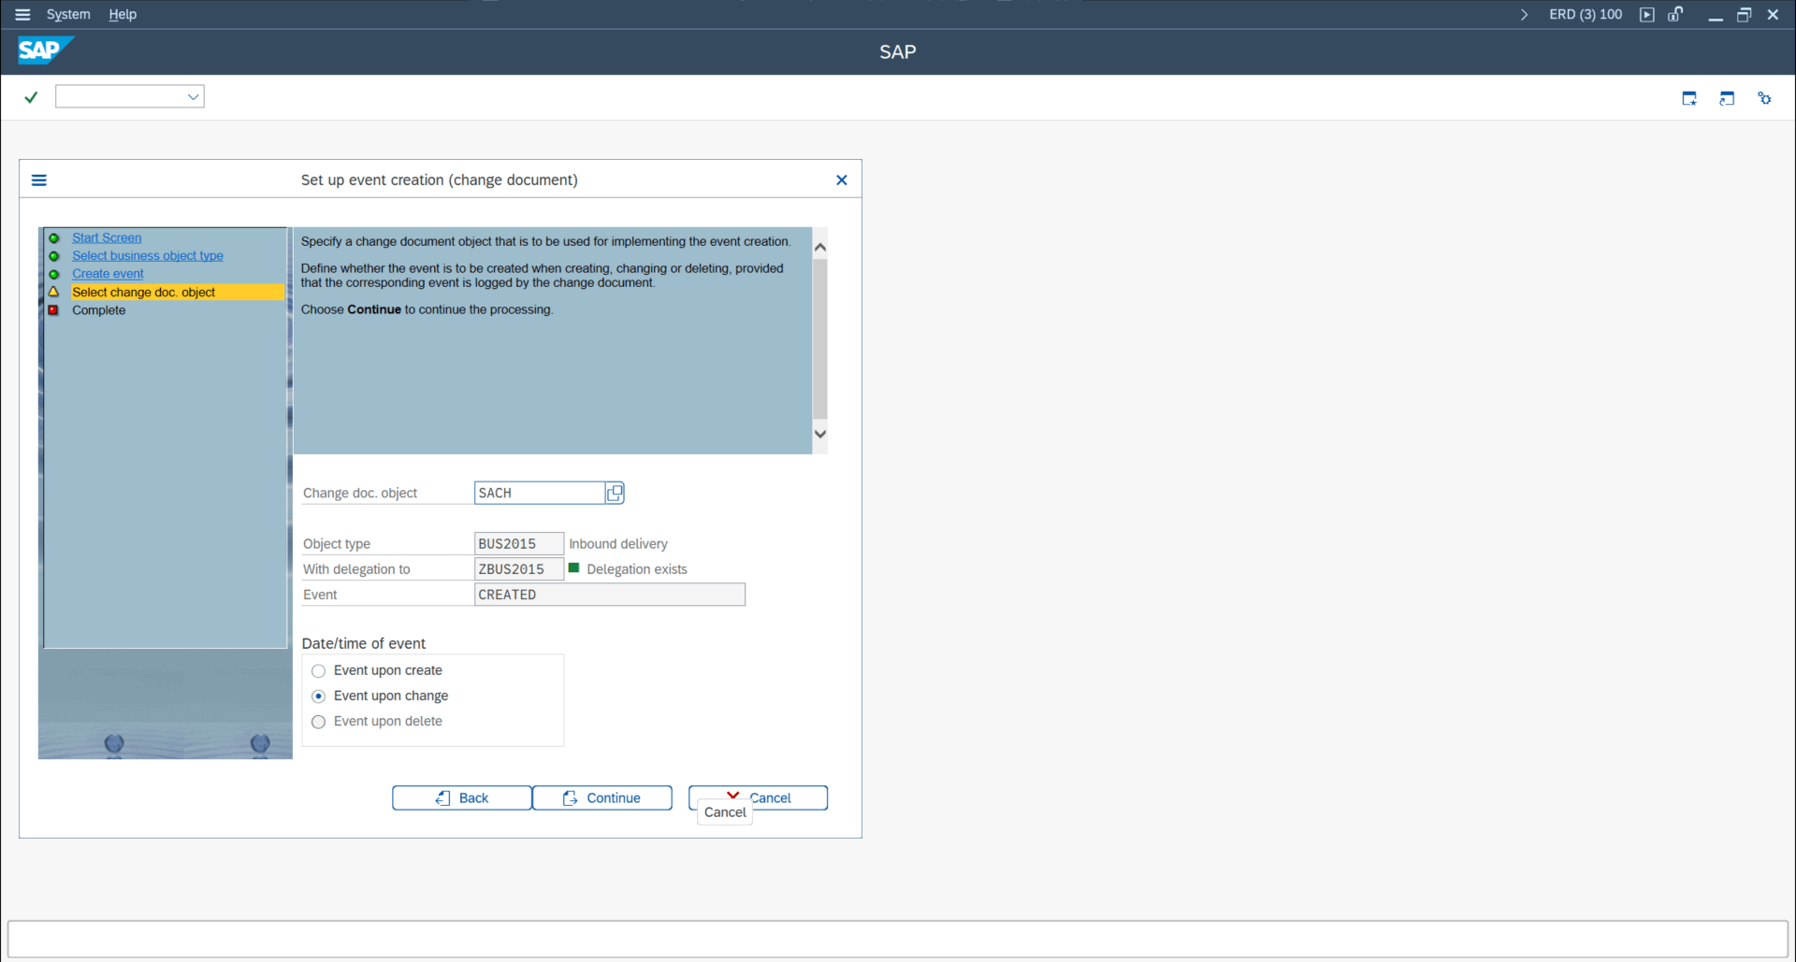The width and height of the screenshot is (1796, 962).
Task: Click the ERD (3) 100 system label
Action: [1586, 14]
